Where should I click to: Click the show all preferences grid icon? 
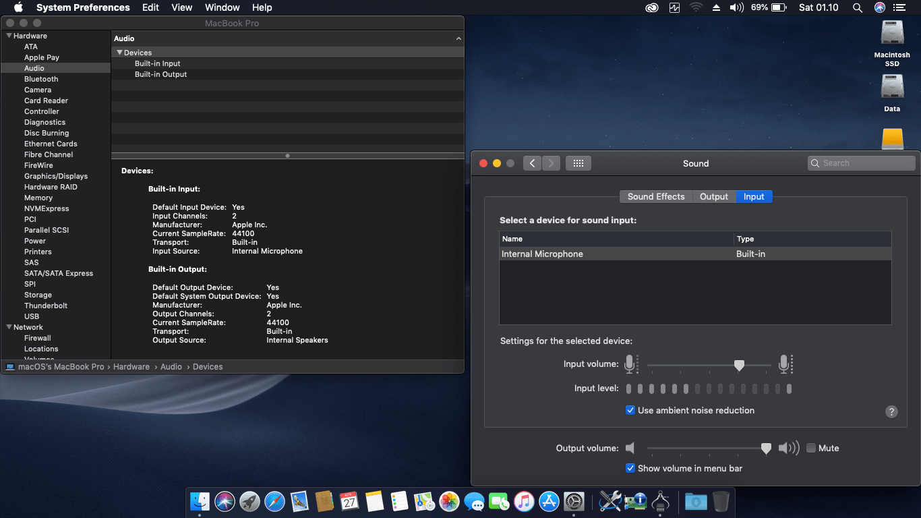point(578,163)
